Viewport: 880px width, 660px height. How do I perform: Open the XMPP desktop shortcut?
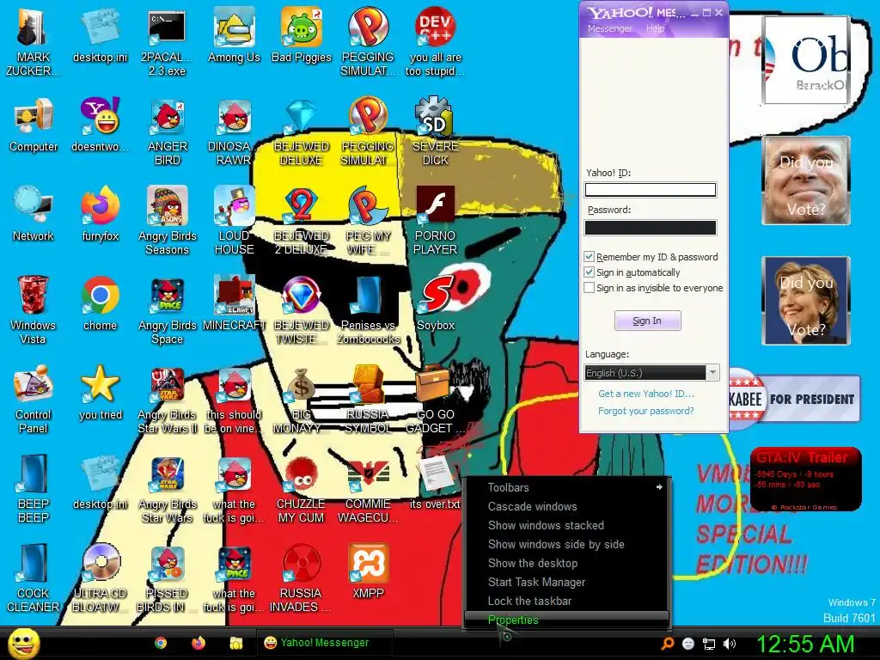(x=368, y=571)
